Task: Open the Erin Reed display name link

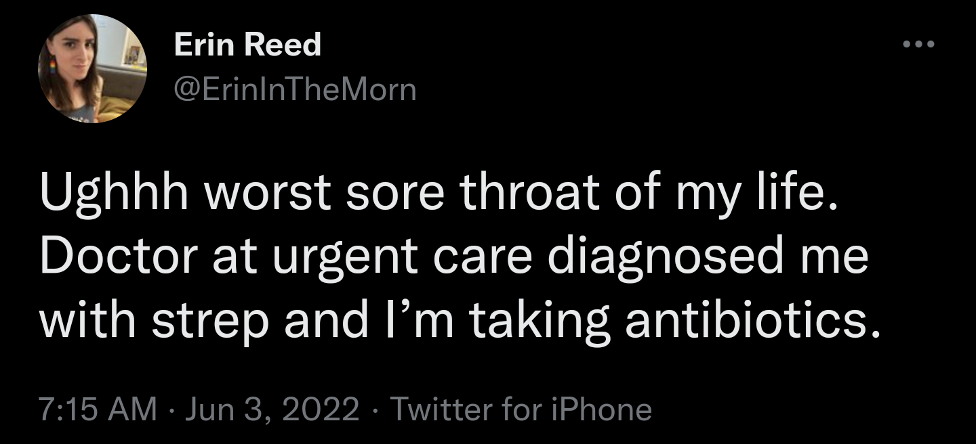Action: point(247,45)
